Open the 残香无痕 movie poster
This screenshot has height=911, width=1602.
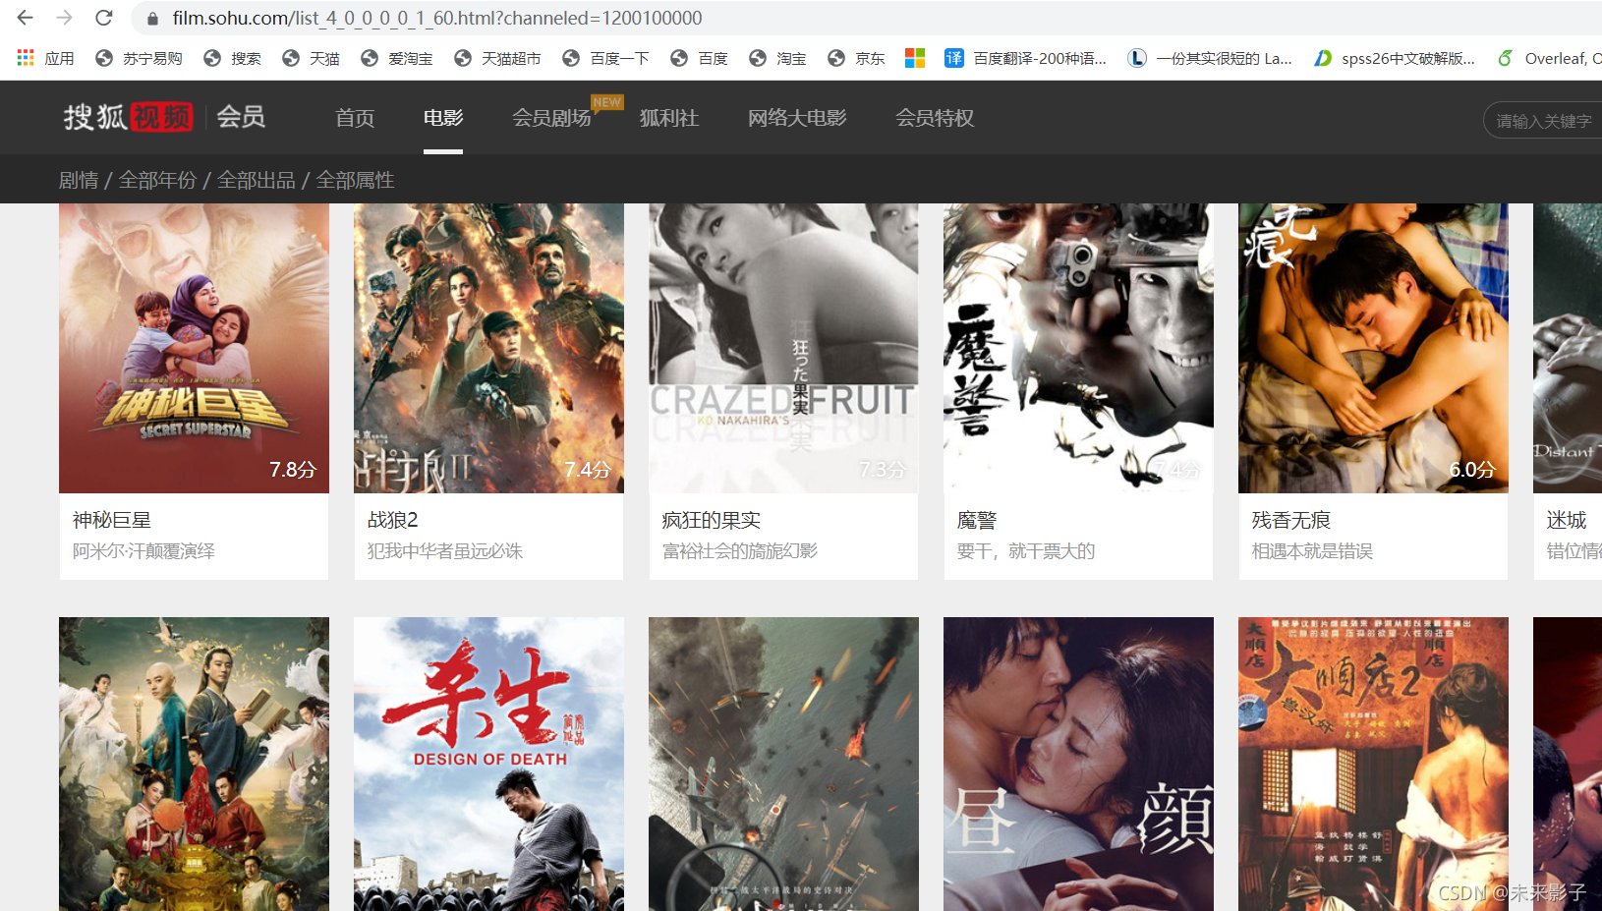(1373, 348)
